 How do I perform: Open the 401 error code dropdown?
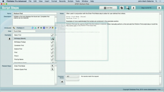(73, 76)
